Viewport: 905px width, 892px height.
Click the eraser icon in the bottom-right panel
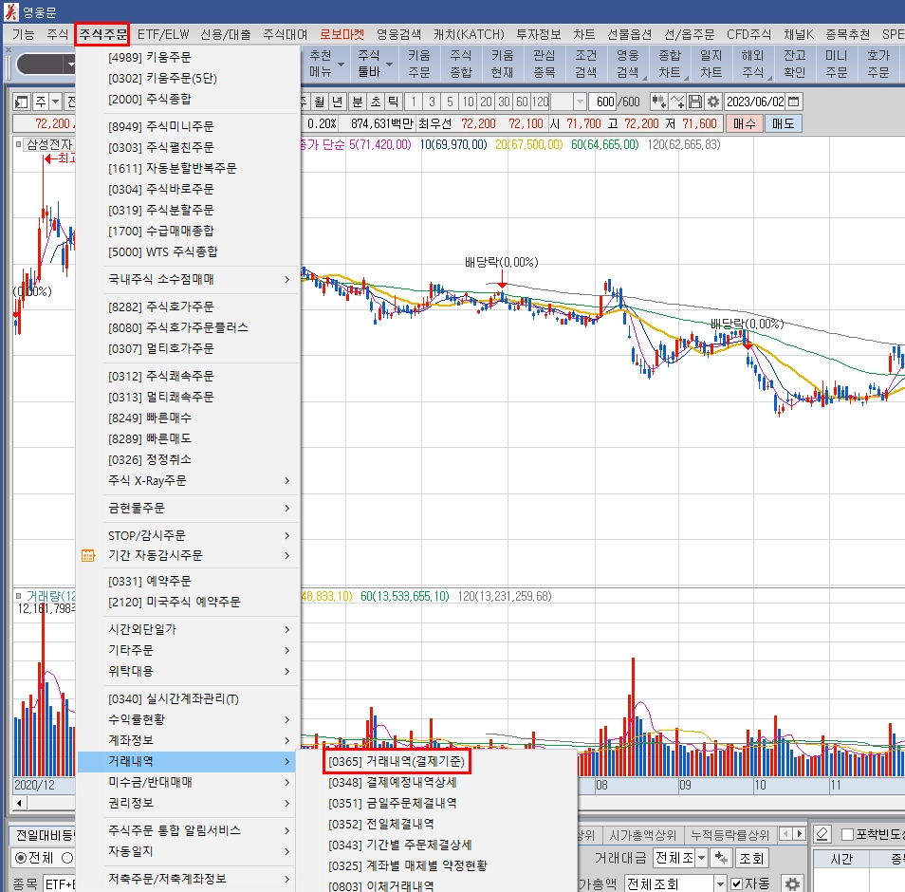(822, 834)
